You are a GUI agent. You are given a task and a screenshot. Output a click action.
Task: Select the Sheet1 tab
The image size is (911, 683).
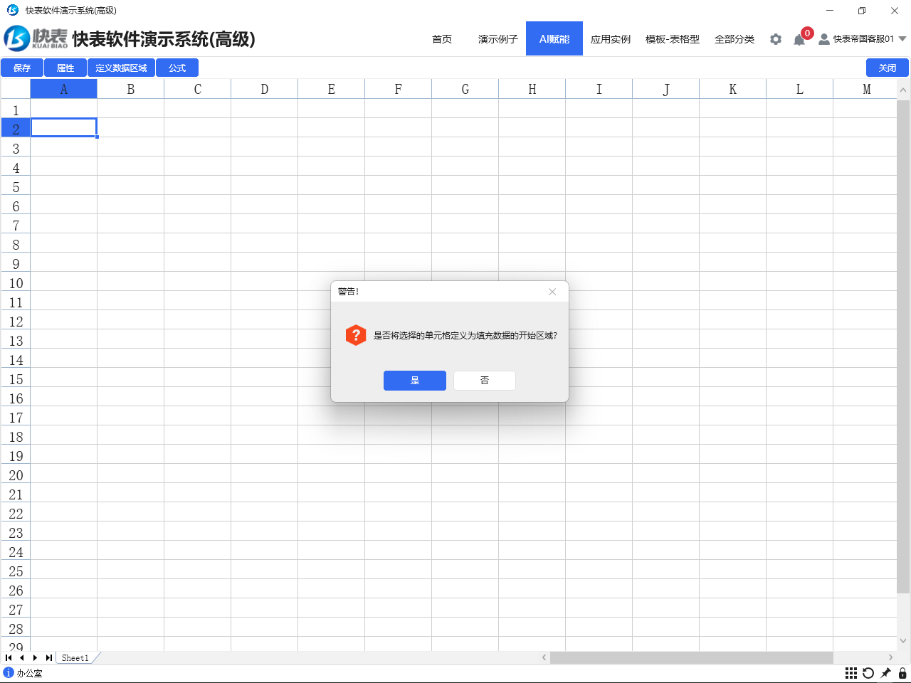[x=75, y=658]
